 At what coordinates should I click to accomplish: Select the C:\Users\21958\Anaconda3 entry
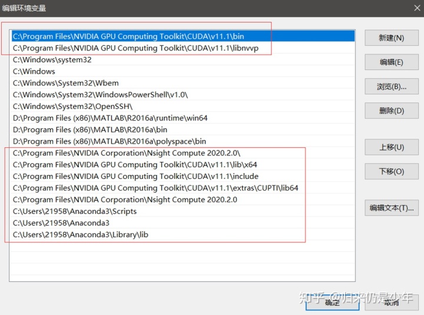tap(183, 223)
